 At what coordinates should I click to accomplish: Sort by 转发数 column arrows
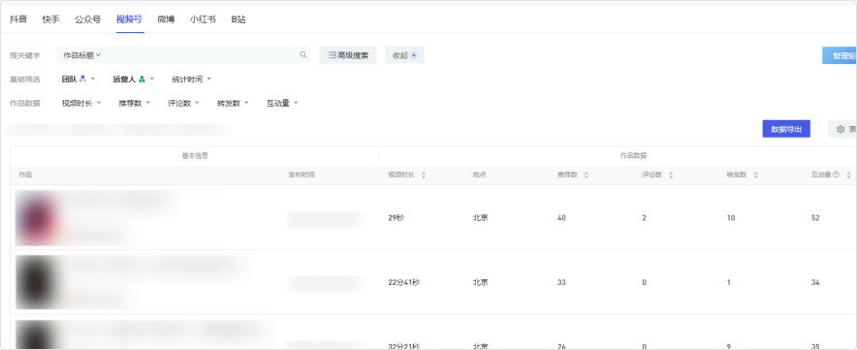click(756, 175)
